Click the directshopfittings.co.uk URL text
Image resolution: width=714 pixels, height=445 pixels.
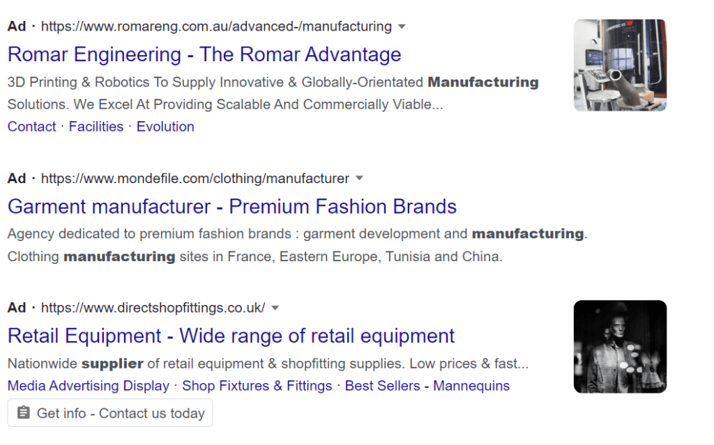(x=153, y=308)
